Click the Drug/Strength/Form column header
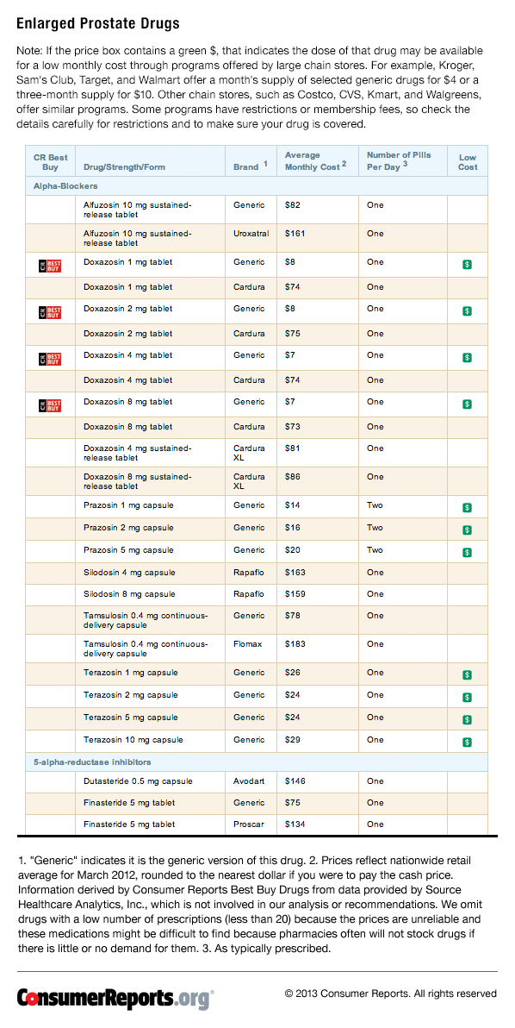The image size is (515, 1028). point(124,167)
